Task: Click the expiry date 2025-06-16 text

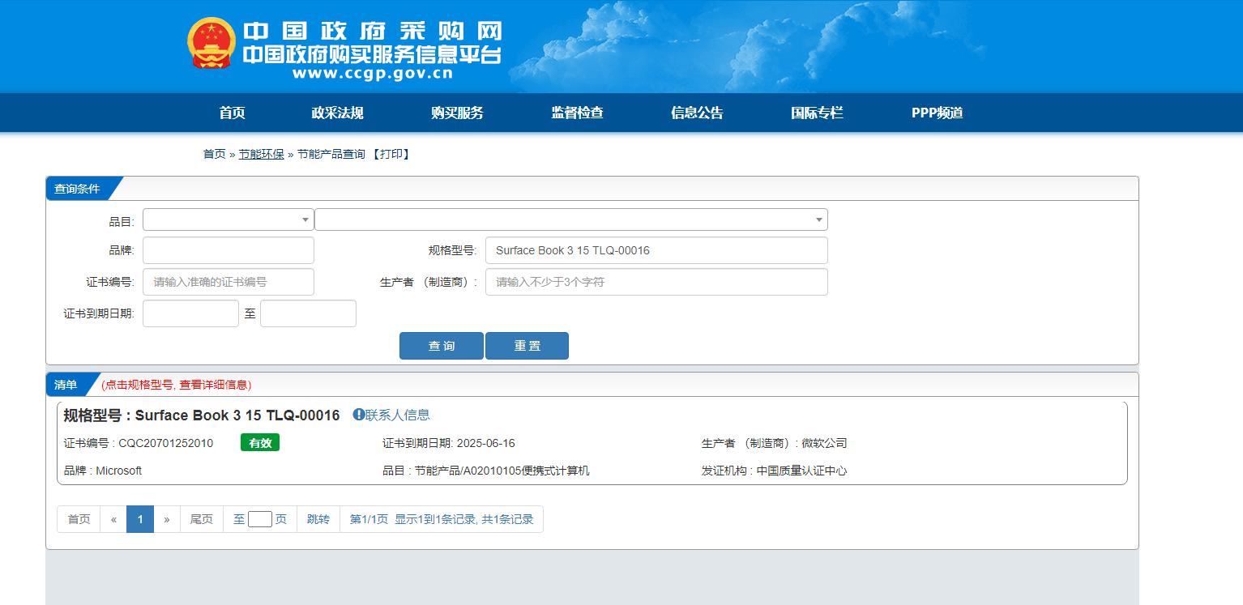Action: 486,443
